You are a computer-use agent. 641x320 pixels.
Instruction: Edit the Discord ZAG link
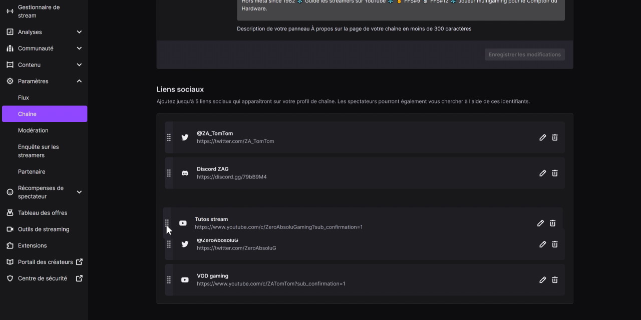tap(542, 173)
